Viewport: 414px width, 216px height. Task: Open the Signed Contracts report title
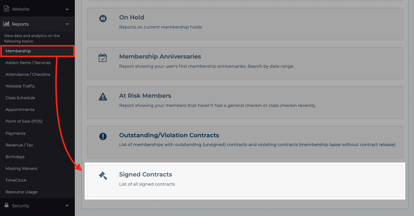(x=146, y=174)
